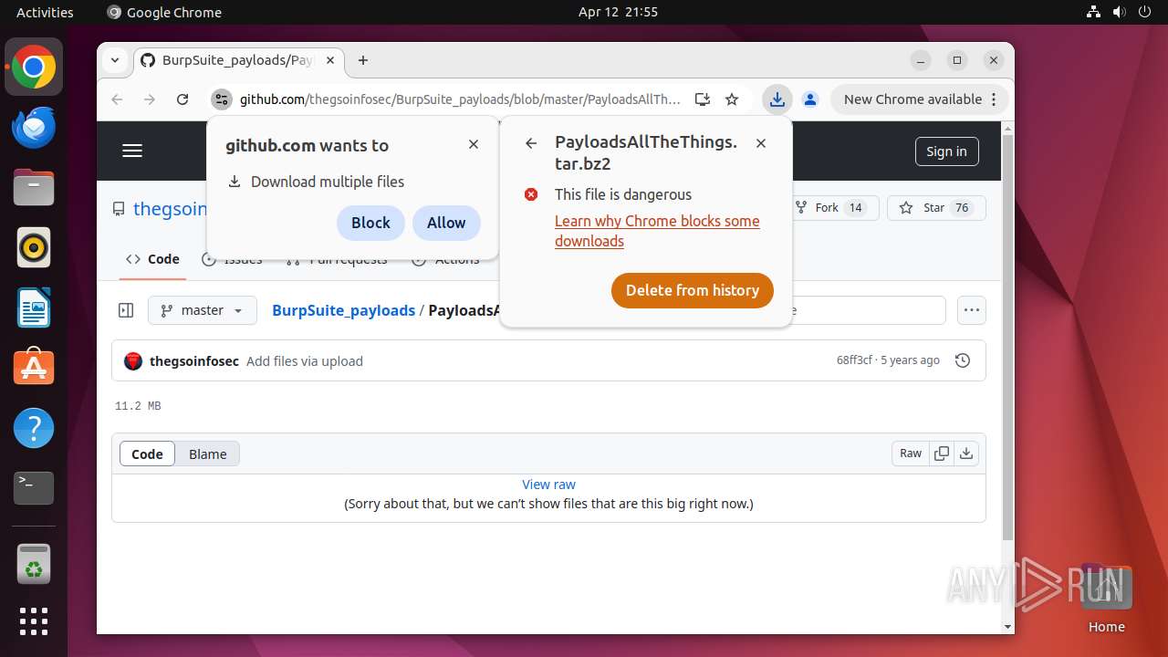Open New Chrome available menu
Viewport: 1168px width, 657px height.
(920, 99)
